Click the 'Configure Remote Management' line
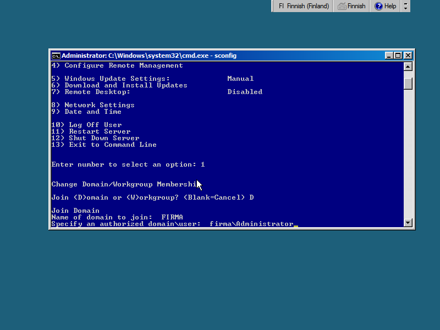The width and height of the screenshot is (440, 330). 123,65
